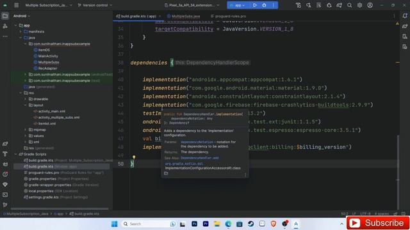Follow DependencyHandler.add link in documentation popup
Screen dimensions: 410x230
(200, 158)
